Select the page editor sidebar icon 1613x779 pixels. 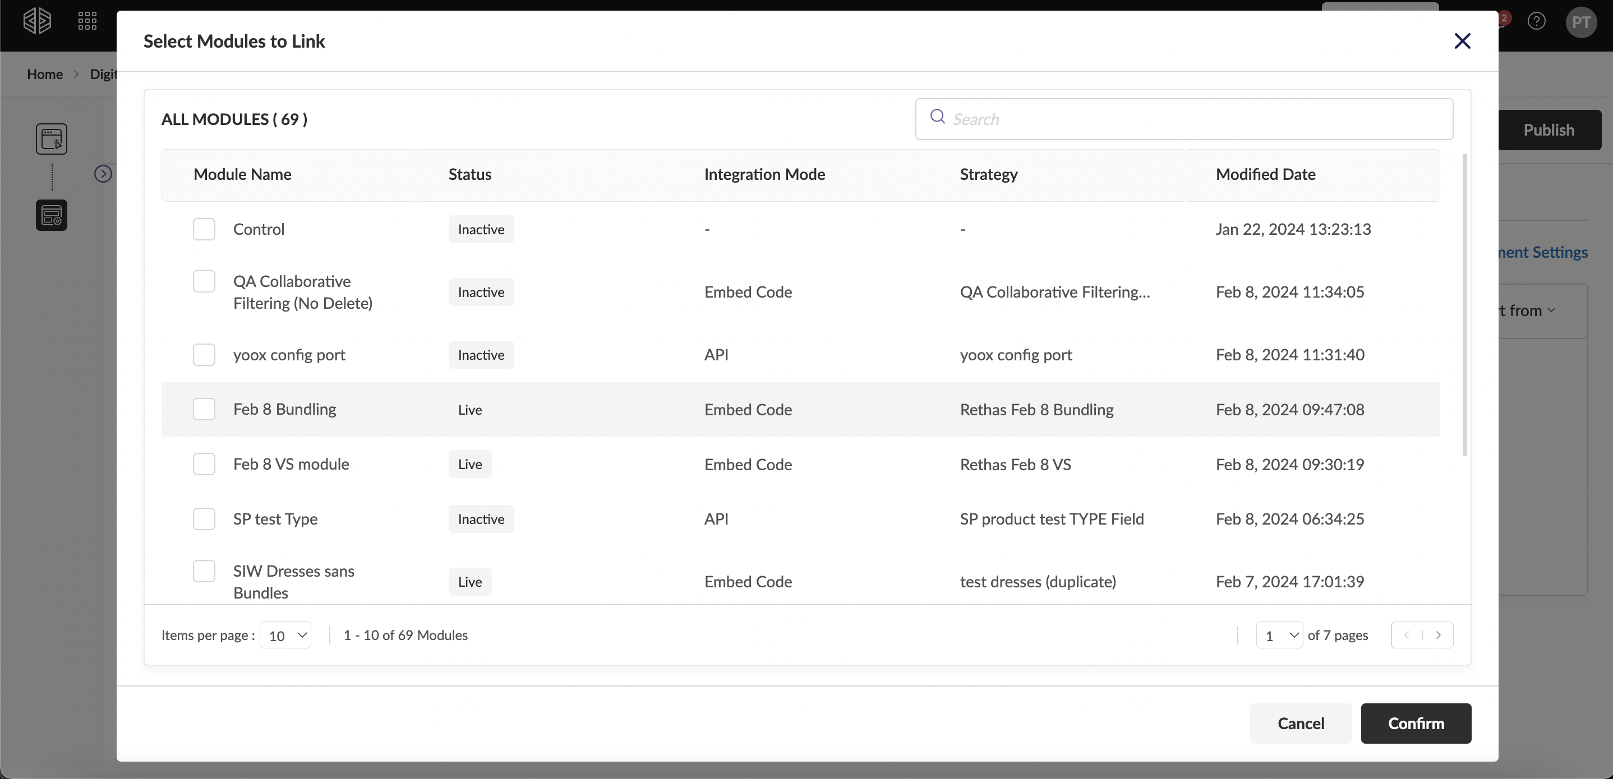(x=52, y=139)
